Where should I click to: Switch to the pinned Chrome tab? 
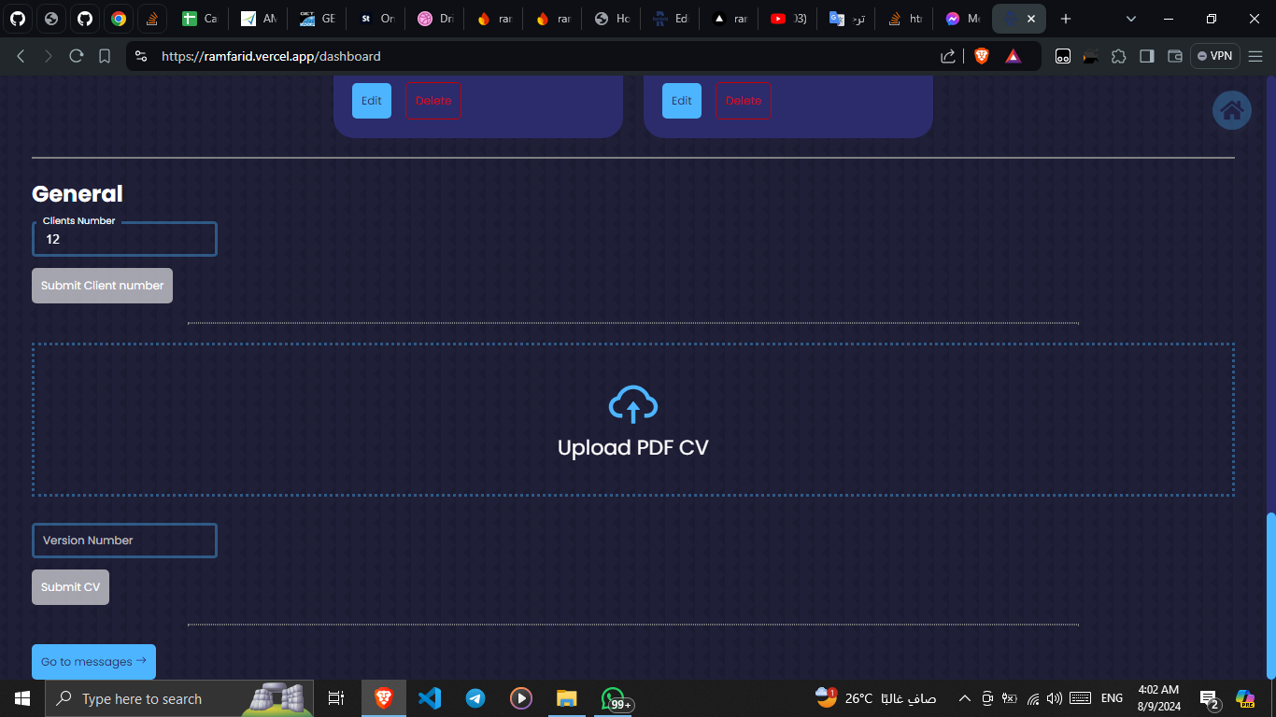coord(118,19)
